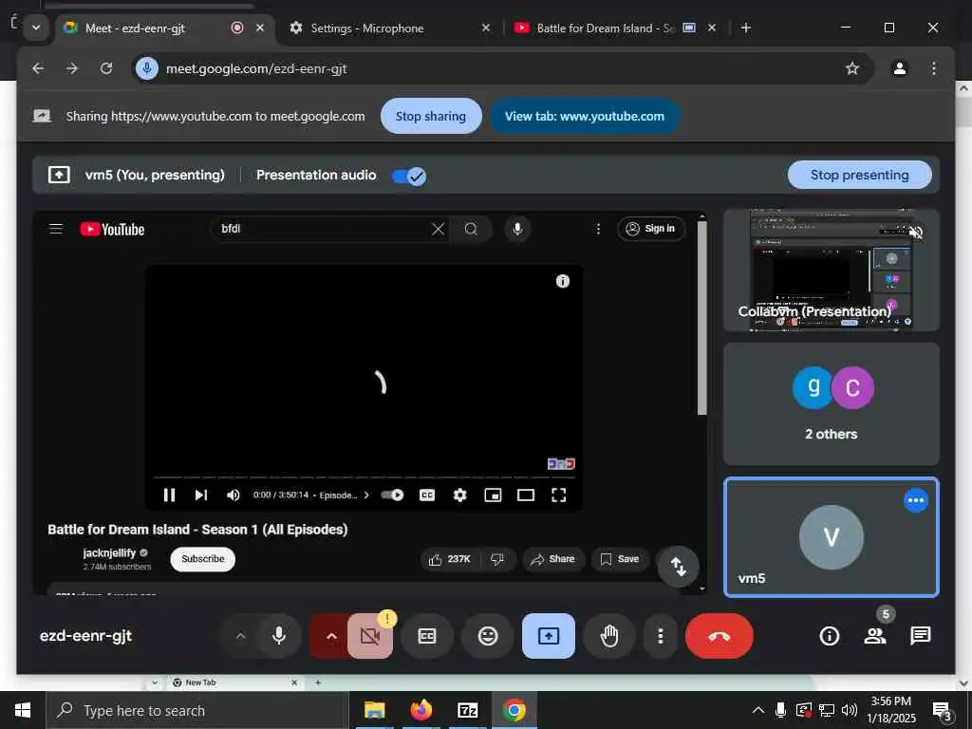
Task: Click the disabled camera button
Action: [x=370, y=635]
